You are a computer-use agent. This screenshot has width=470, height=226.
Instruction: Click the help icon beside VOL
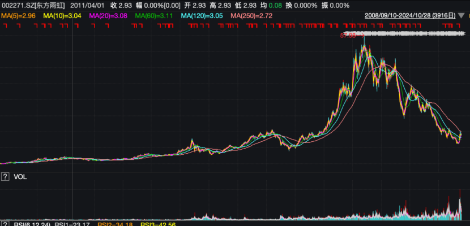(5, 177)
